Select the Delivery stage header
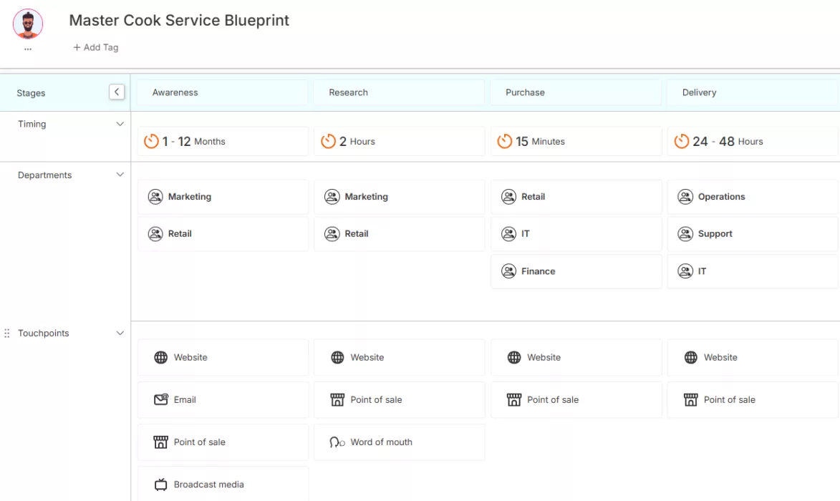The height and width of the screenshot is (501, 840). coord(700,92)
